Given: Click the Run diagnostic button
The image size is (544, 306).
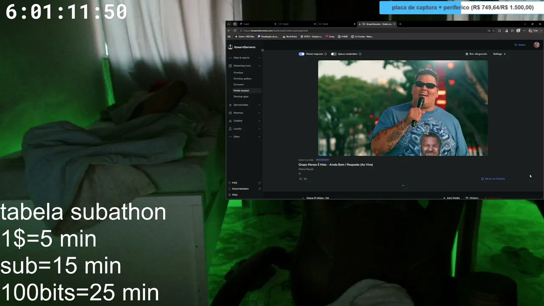Looking at the screenshot, I should pos(476,54).
